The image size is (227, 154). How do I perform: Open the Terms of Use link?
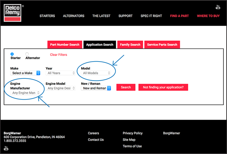point(132,146)
